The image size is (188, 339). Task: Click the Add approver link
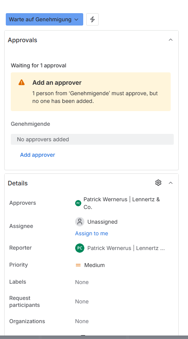[x=37, y=155]
